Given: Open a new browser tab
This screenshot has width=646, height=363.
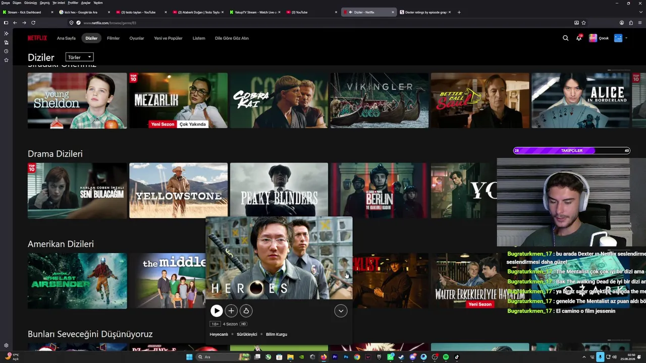Looking at the screenshot, I should click(459, 12).
